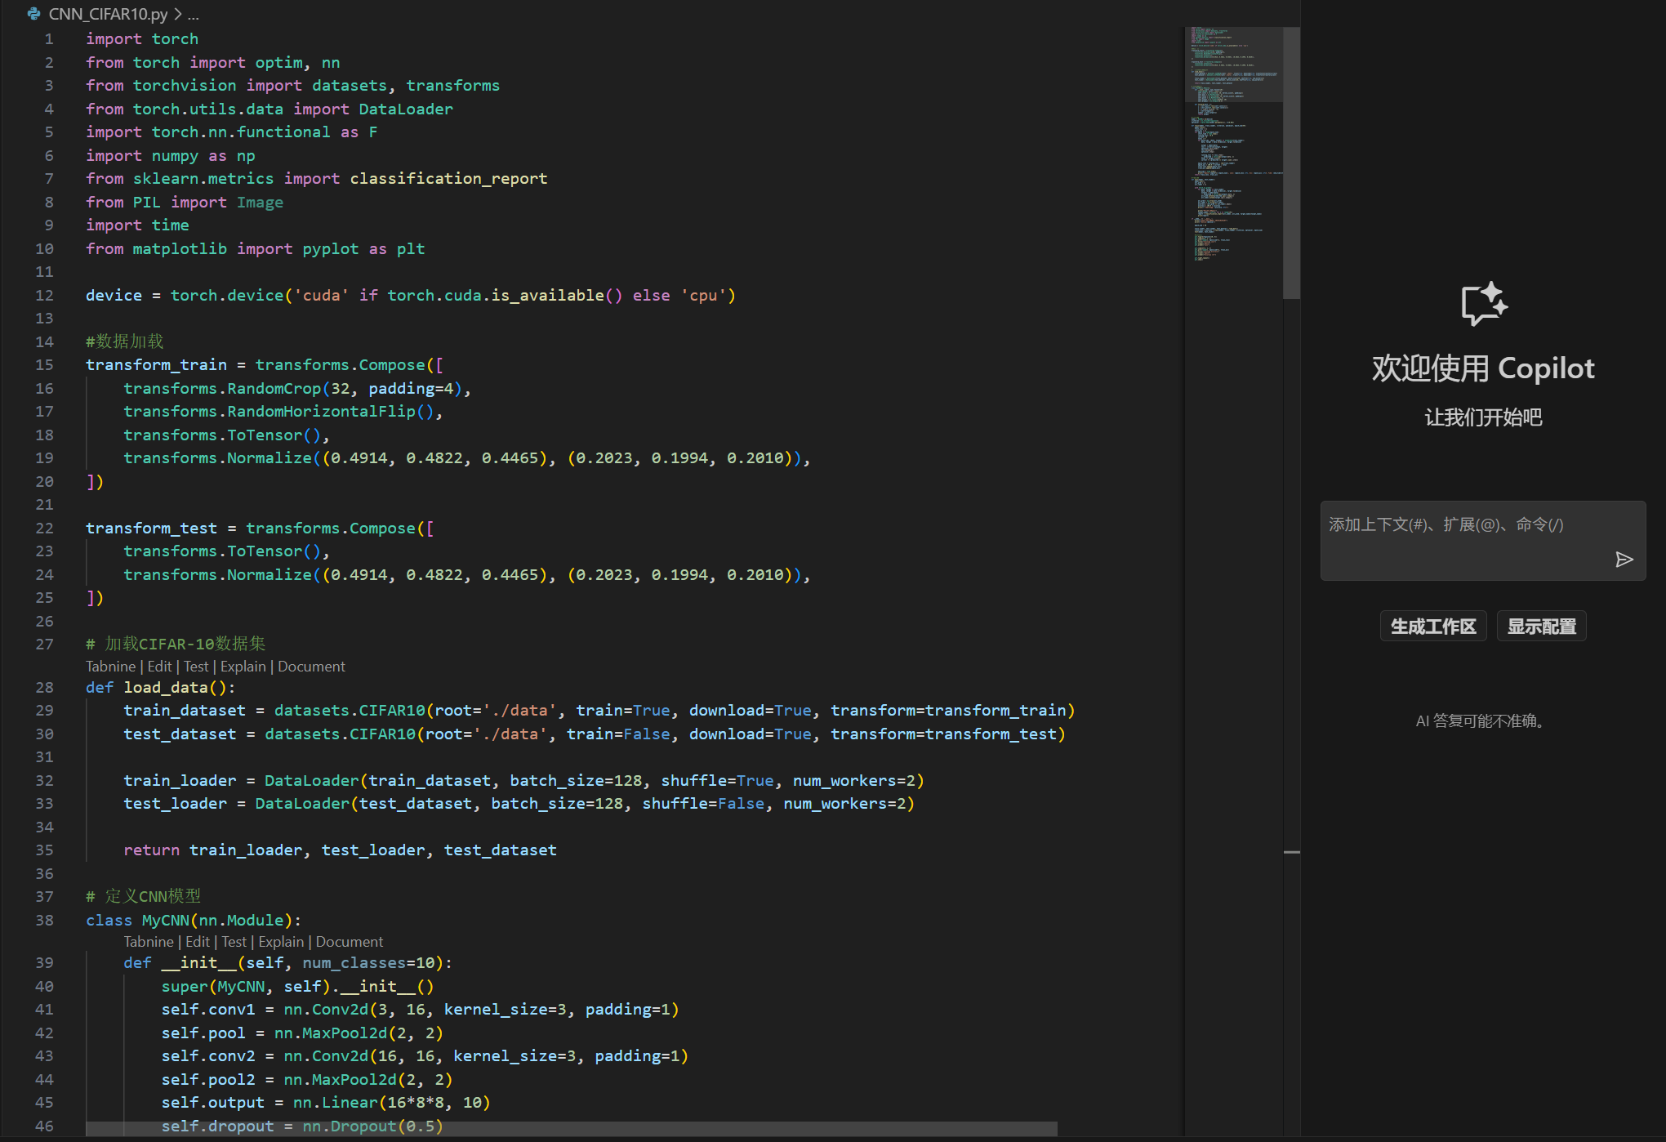Select line 38 via its line number
The width and height of the screenshot is (1666, 1142).
[x=44, y=921]
